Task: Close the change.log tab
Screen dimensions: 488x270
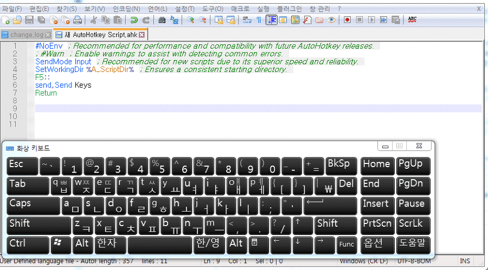Action: (x=48, y=35)
